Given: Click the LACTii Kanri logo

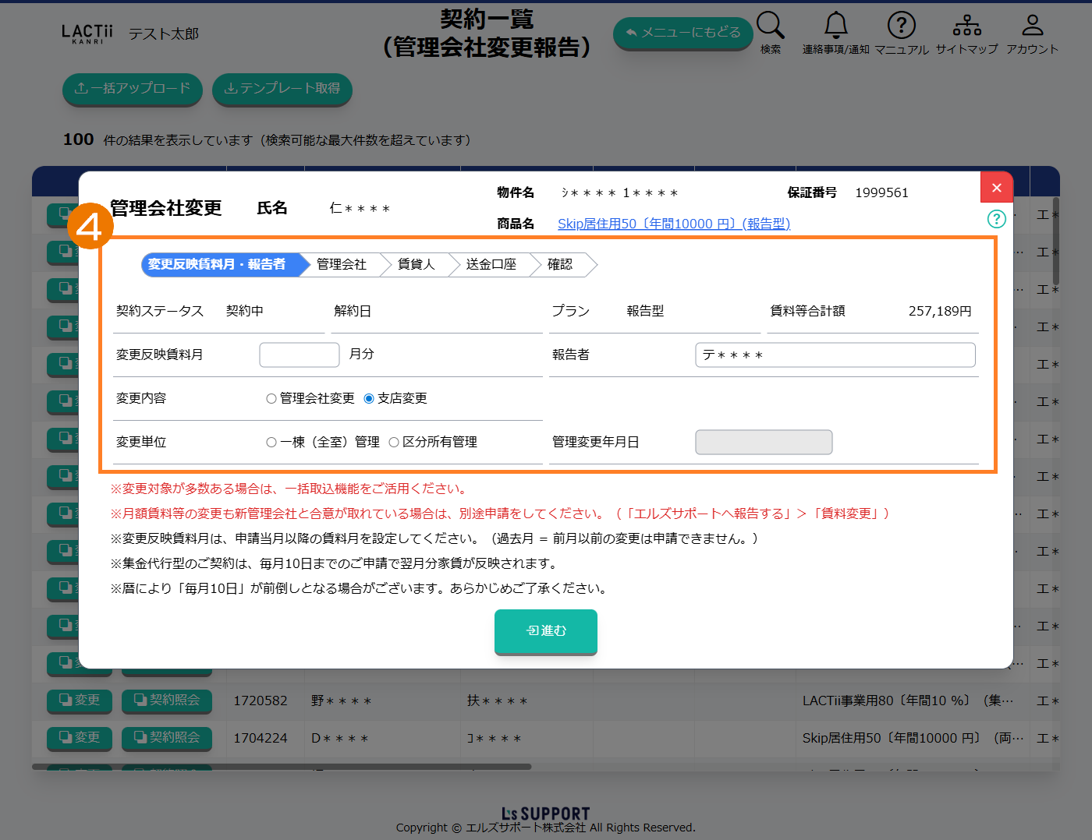Looking at the screenshot, I should (87, 34).
